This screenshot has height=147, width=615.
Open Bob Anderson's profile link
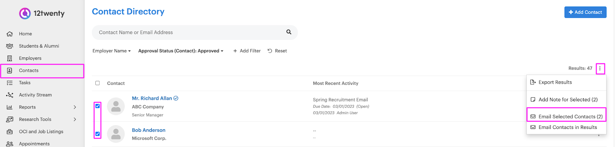click(x=148, y=130)
